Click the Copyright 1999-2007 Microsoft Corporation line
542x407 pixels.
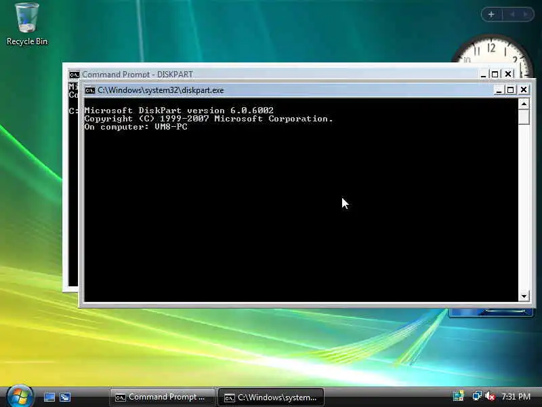click(209, 119)
